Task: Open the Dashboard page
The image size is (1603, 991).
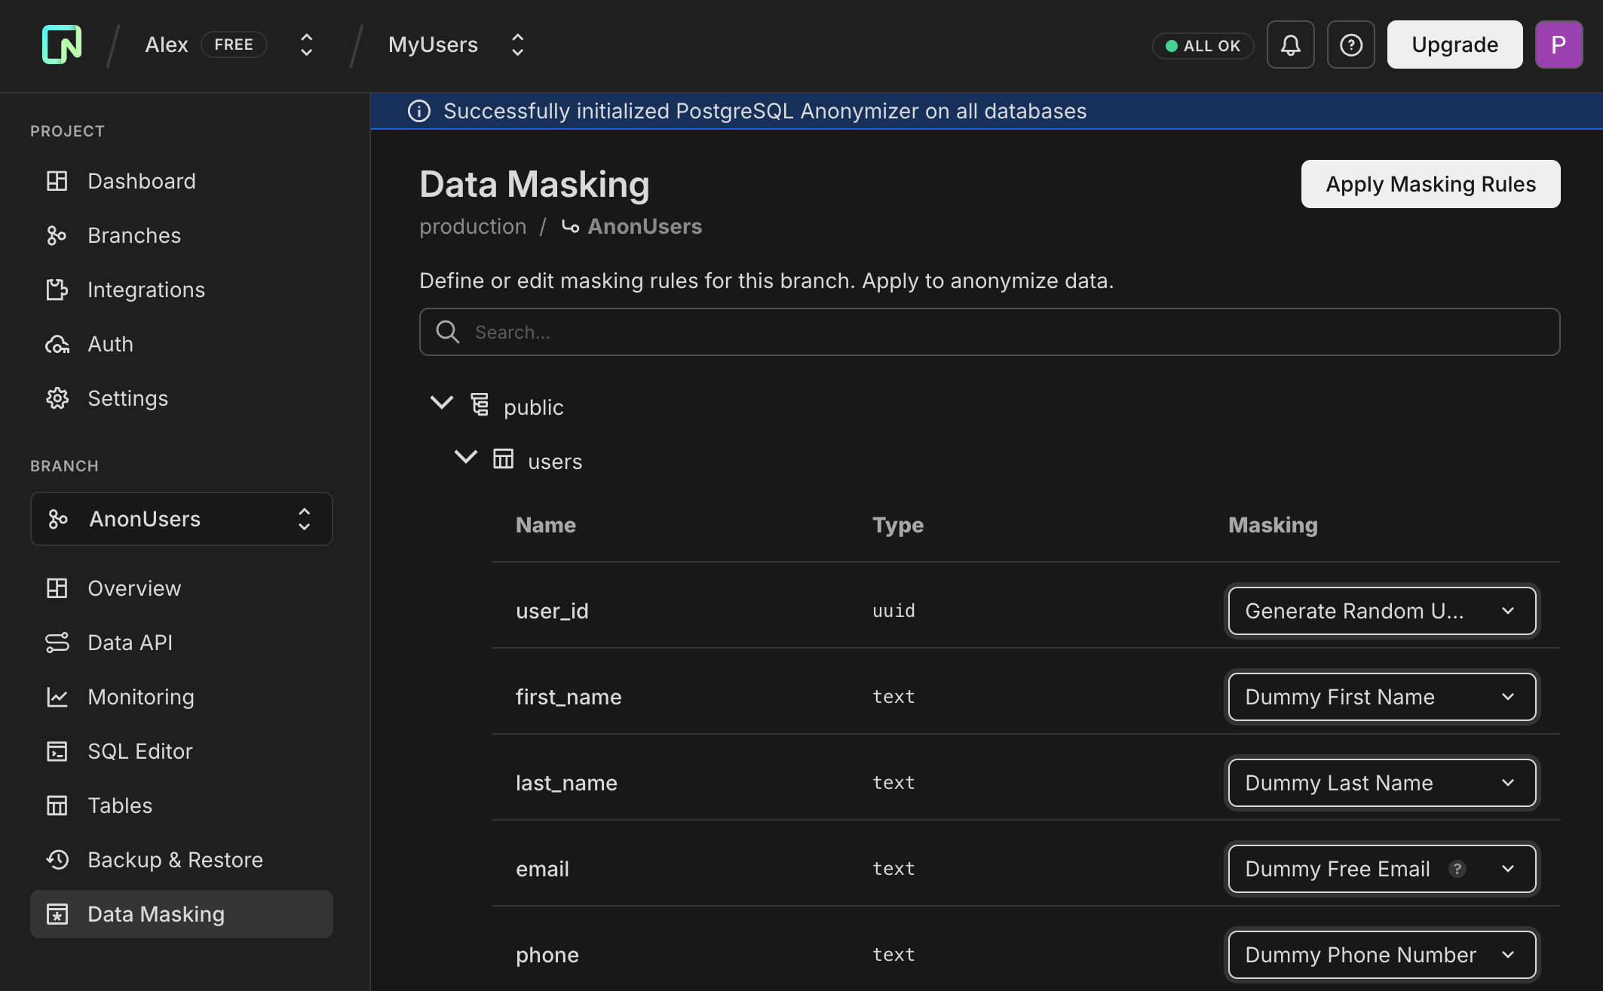Action: click(x=141, y=180)
